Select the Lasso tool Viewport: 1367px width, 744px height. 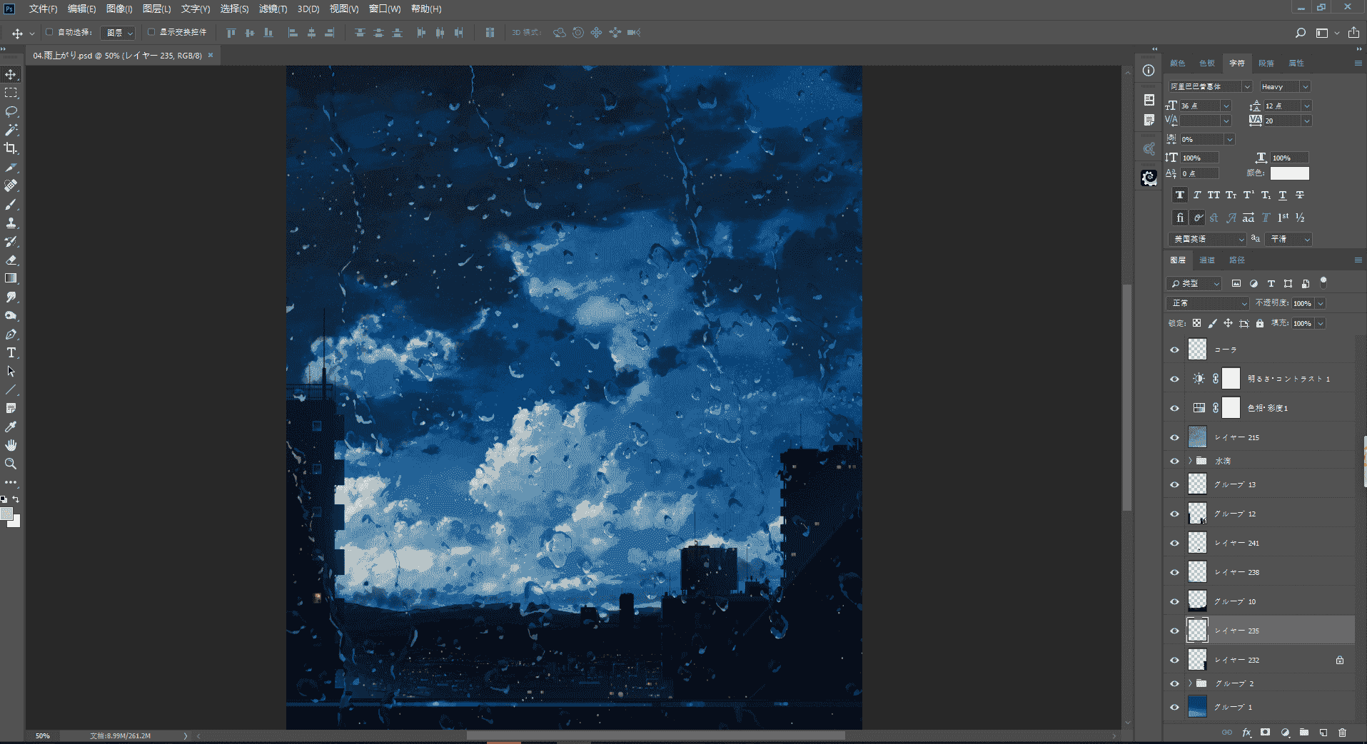click(x=11, y=111)
